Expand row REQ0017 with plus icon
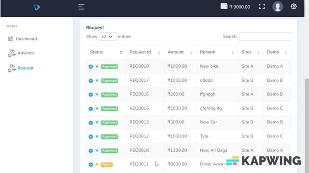 (91, 81)
